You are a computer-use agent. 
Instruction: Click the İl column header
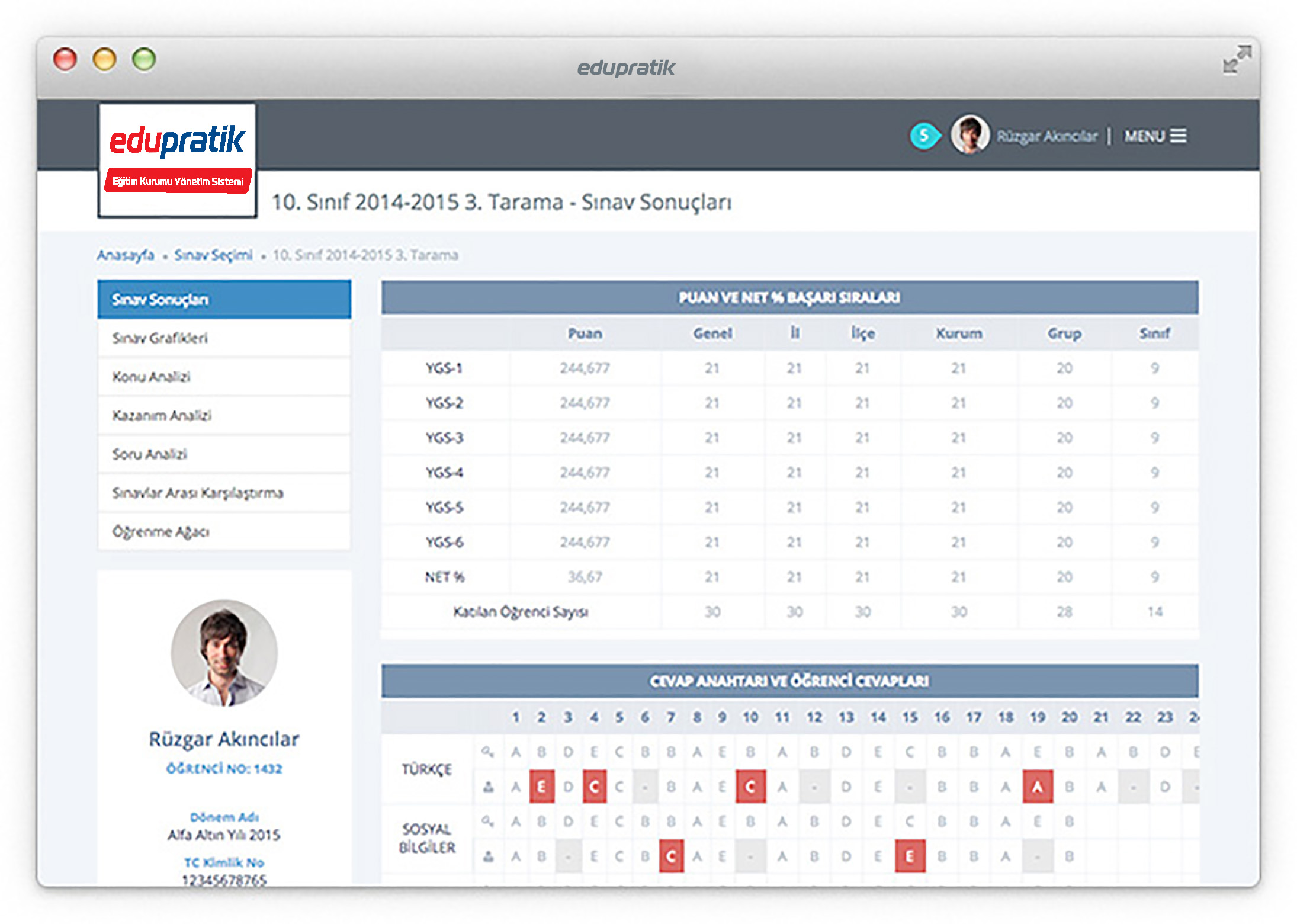click(795, 333)
